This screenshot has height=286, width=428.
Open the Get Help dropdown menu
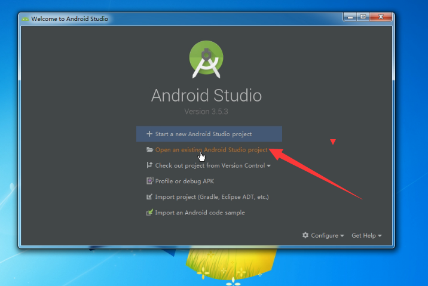(366, 236)
